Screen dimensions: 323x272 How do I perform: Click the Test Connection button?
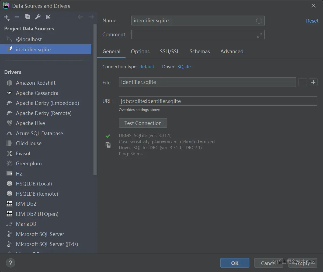pos(143,123)
